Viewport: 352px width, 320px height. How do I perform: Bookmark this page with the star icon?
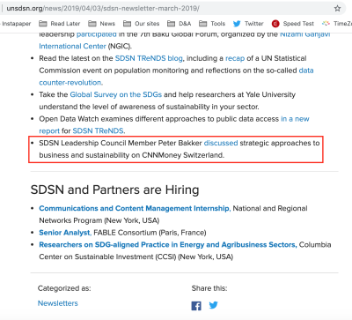pyautogui.click(x=337, y=9)
